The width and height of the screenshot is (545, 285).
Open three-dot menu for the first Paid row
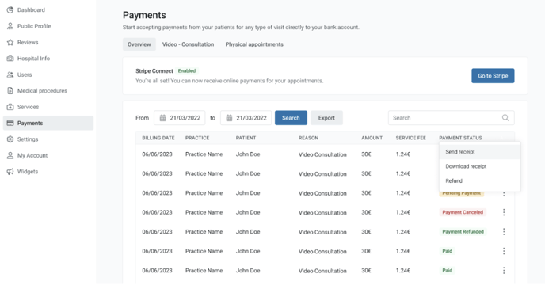[504, 251]
